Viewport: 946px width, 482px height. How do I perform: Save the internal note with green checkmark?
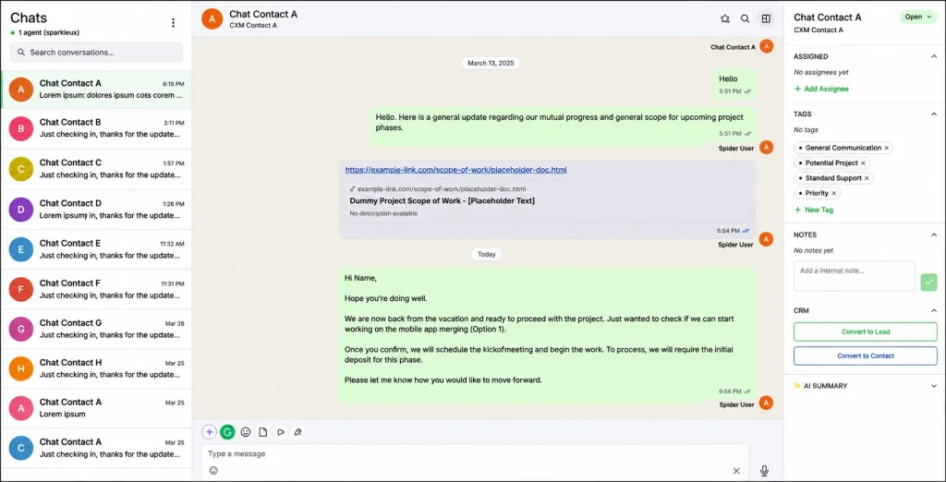[929, 283]
